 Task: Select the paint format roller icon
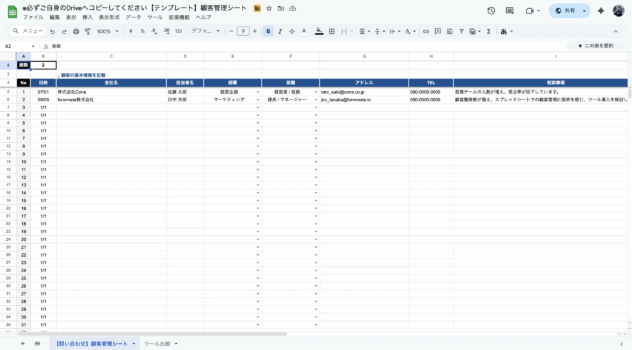pyautogui.click(x=87, y=31)
